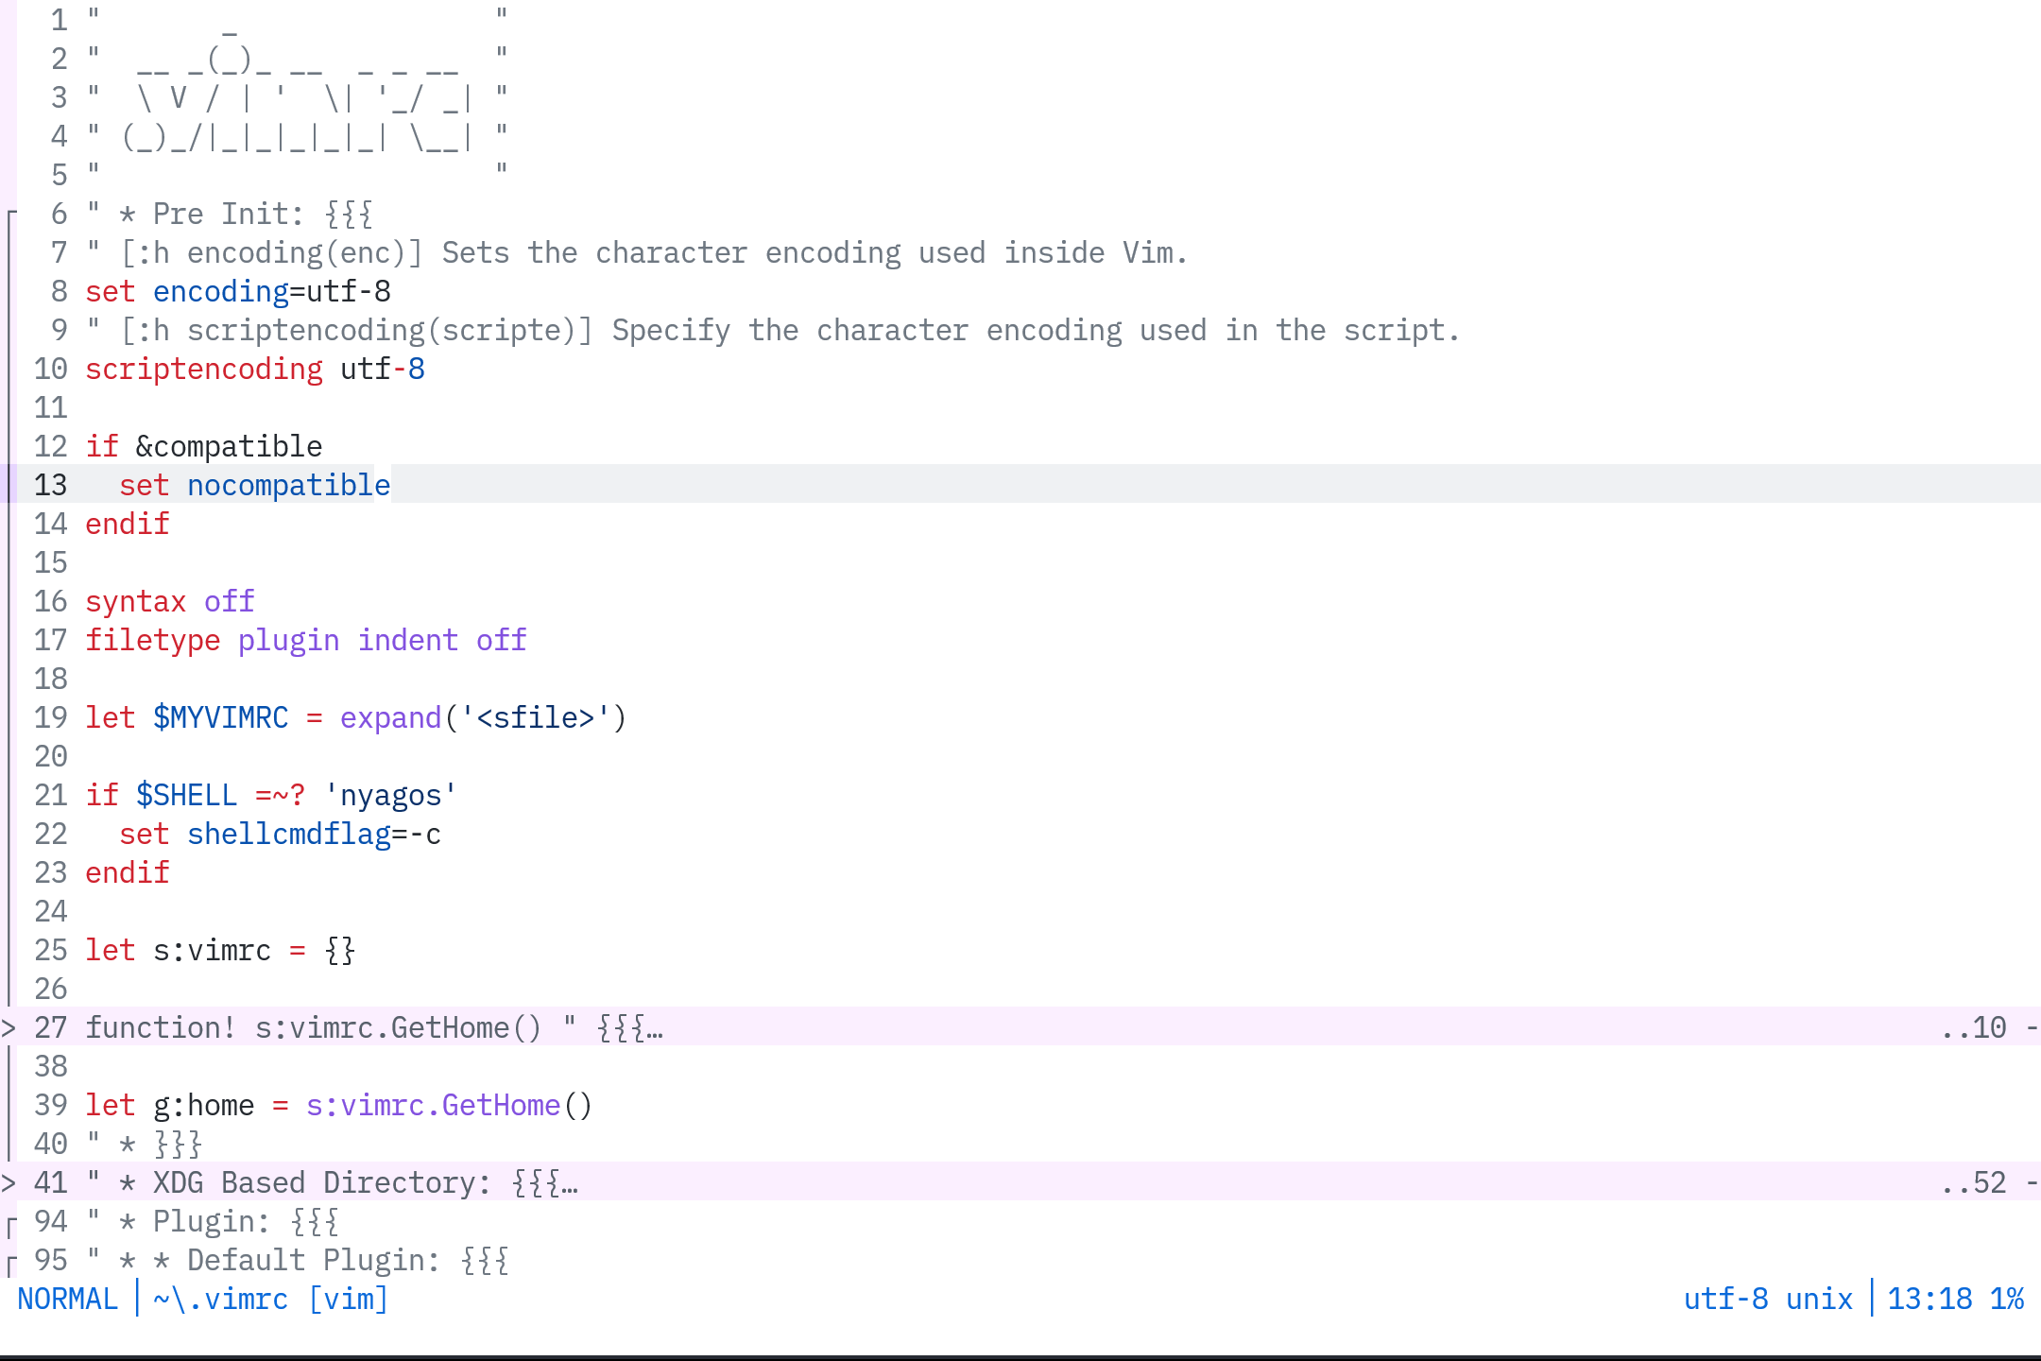Place cursor on 'scriptencoding' keyword on line 10
The height and width of the screenshot is (1361, 2041).
click(x=204, y=369)
